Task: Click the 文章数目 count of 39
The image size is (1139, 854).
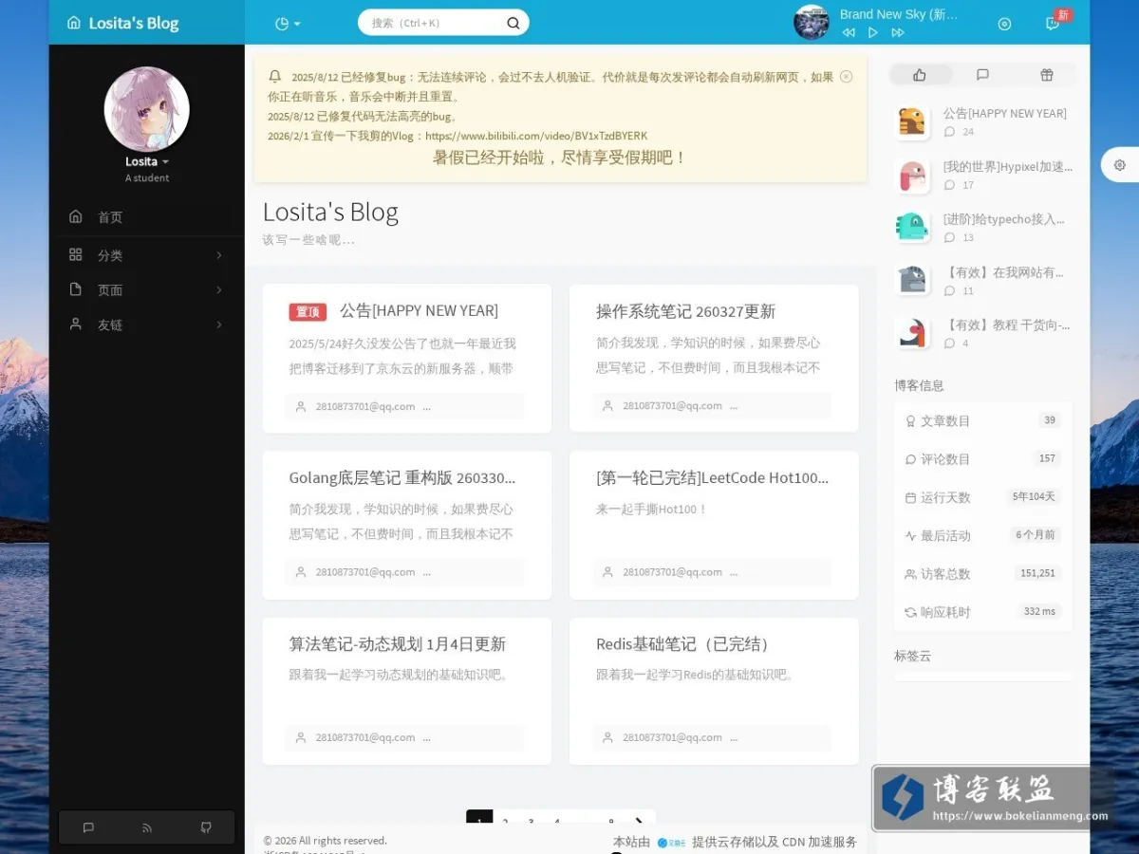Action: pyautogui.click(x=1050, y=420)
